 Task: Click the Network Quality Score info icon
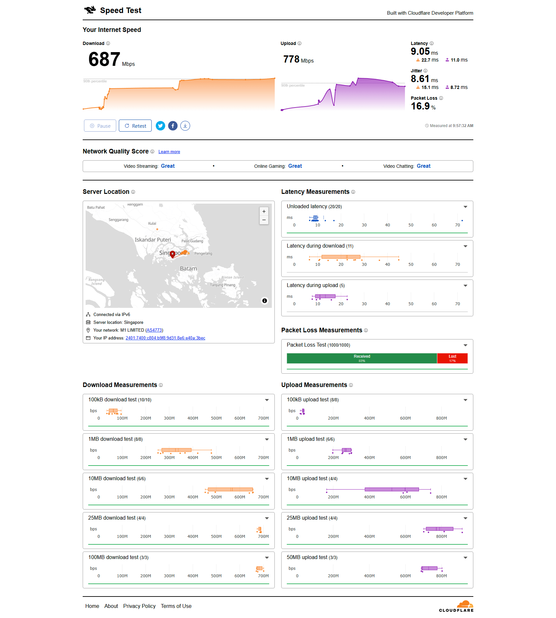pyautogui.click(x=152, y=151)
